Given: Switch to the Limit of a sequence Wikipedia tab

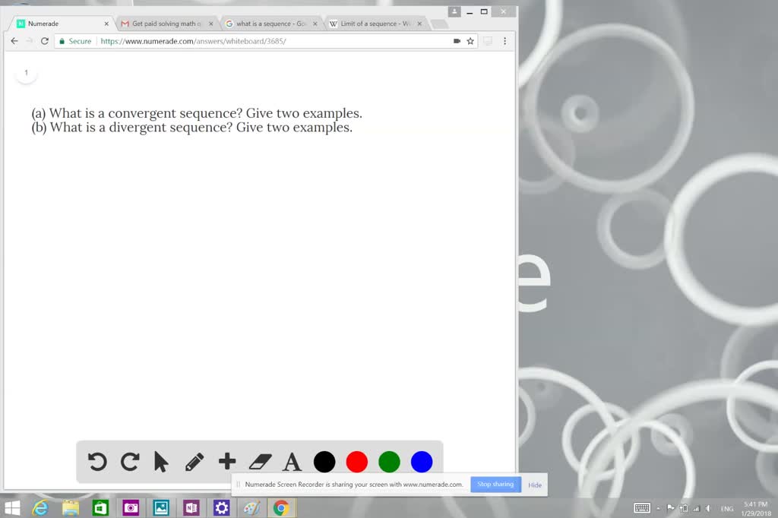Looking at the screenshot, I should [374, 24].
